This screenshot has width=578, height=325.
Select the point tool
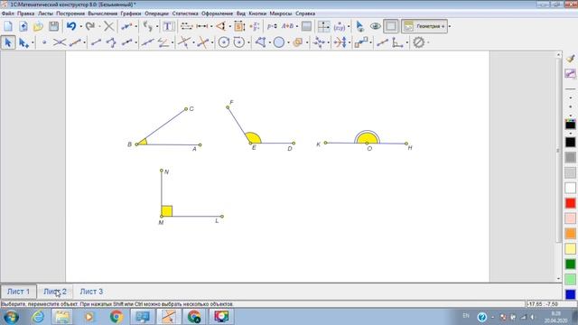tap(44, 42)
